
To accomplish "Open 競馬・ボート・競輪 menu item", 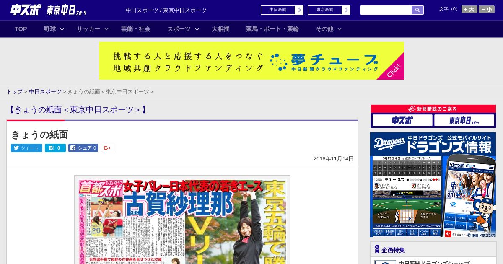I will click(x=272, y=29).
